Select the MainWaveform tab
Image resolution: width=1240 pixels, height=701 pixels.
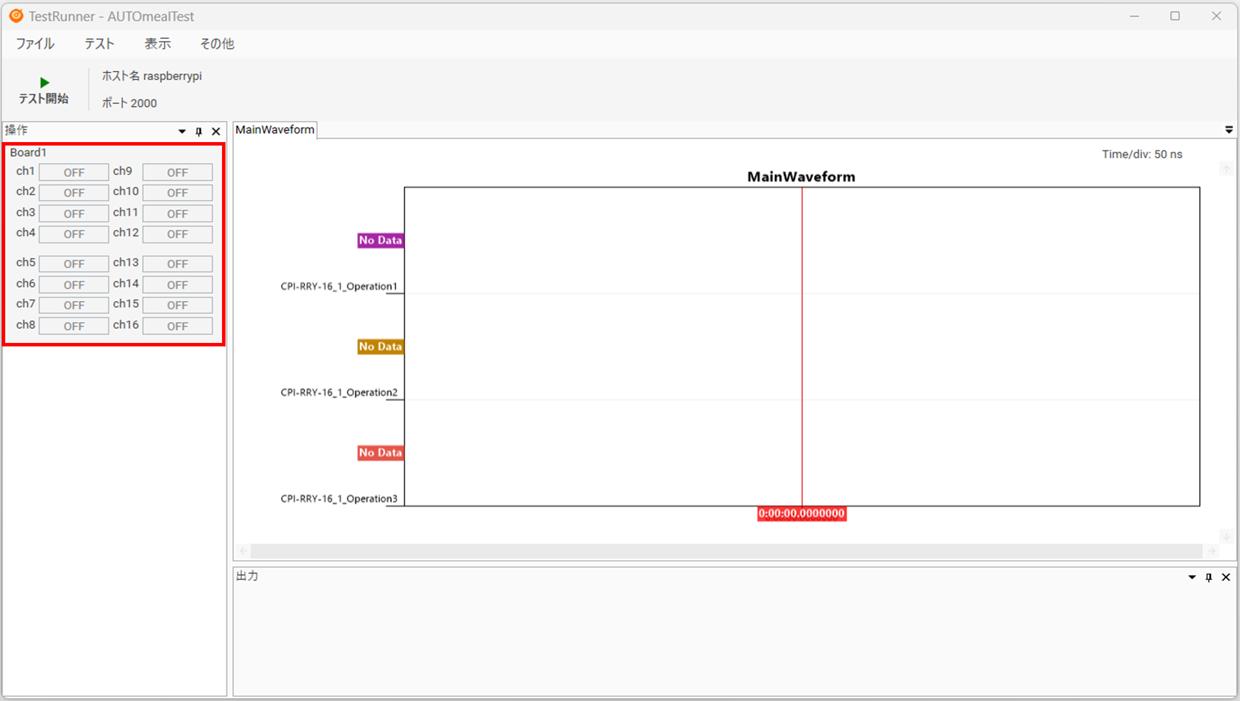[274, 129]
